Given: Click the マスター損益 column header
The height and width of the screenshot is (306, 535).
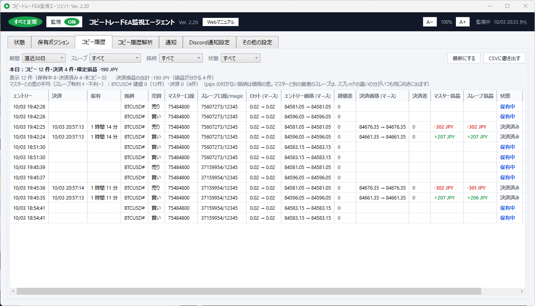Looking at the screenshot, I should (447, 96).
